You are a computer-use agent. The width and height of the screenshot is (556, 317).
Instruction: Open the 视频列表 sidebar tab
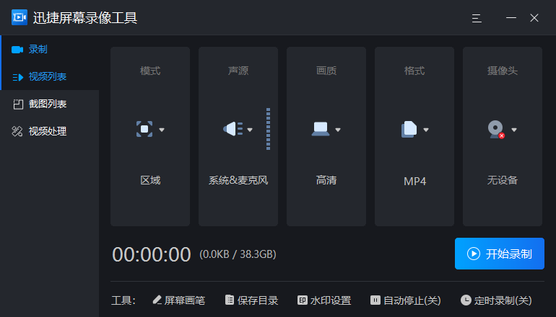coord(50,76)
